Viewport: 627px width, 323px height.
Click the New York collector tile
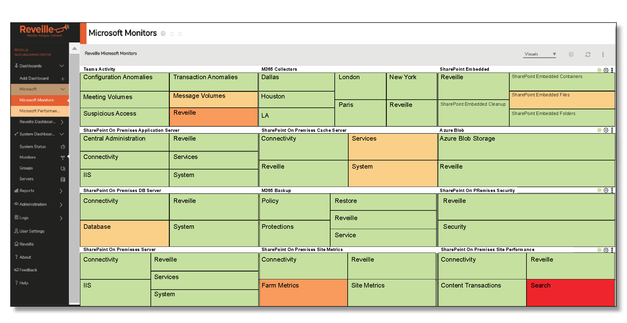click(x=411, y=86)
